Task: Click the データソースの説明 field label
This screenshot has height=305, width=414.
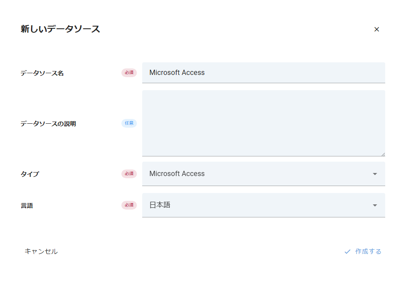Action: (x=48, y=124)
